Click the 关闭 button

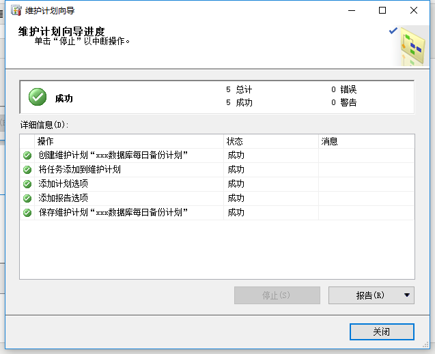[x=382, y=331]
